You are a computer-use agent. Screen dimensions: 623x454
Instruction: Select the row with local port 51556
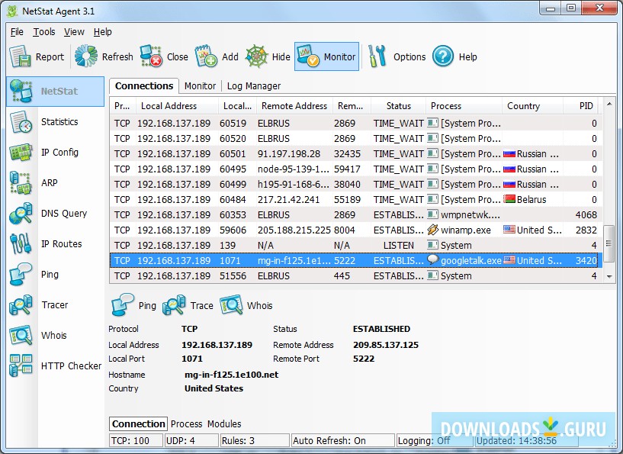click(x=356, y=276)
